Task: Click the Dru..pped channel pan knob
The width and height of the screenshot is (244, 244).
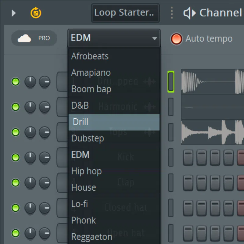Action: [30, 81]
